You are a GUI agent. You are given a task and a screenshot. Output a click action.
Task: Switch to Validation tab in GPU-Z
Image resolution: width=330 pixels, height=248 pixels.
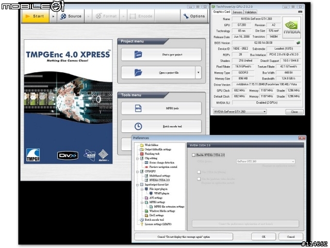click(251, 12)
